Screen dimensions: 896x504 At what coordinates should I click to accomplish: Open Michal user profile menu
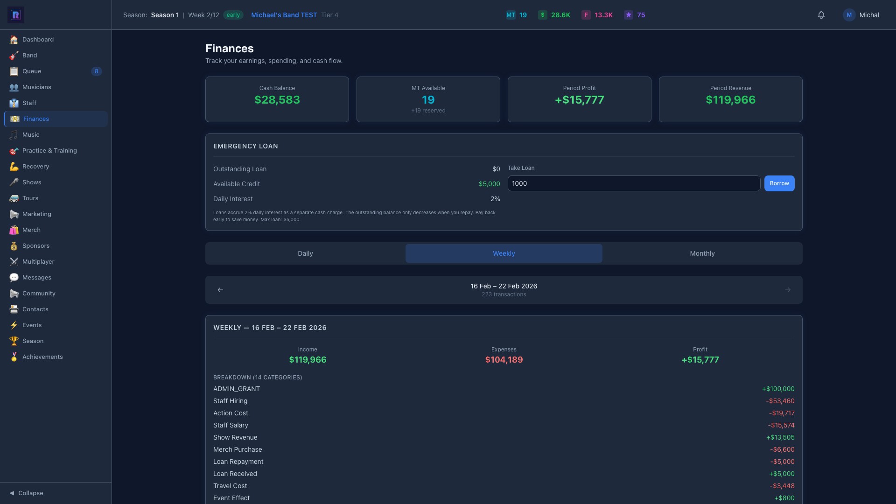(861, 15)
